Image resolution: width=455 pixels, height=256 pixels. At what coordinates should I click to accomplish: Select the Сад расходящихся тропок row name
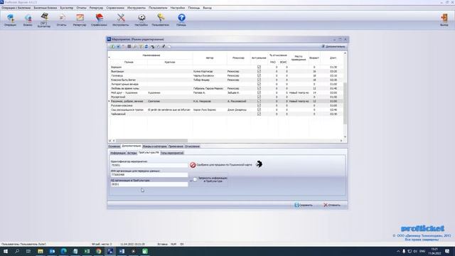point(127,110)
